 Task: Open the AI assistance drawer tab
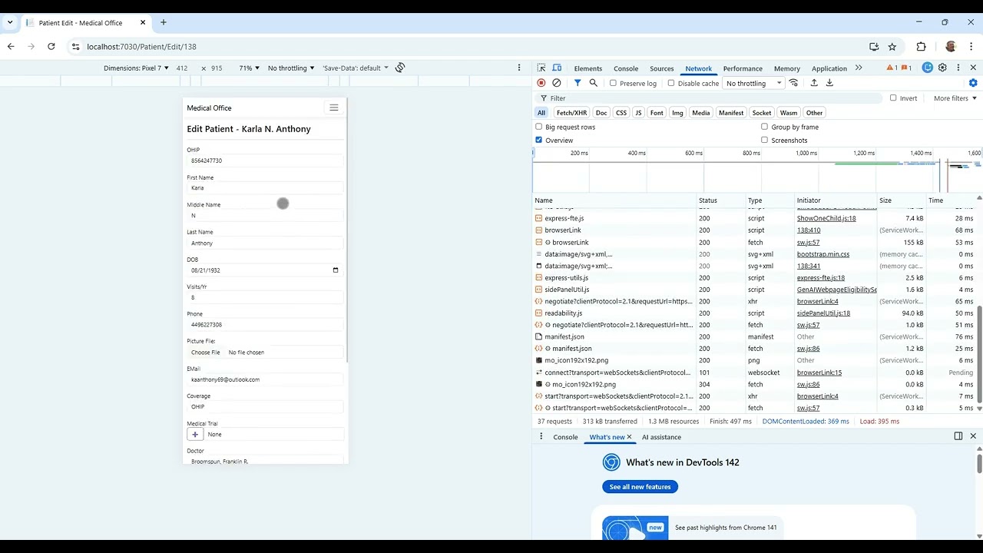[661, 437]
